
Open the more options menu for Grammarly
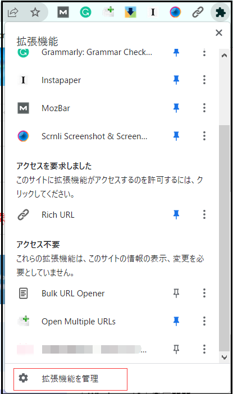coord(204,53)
